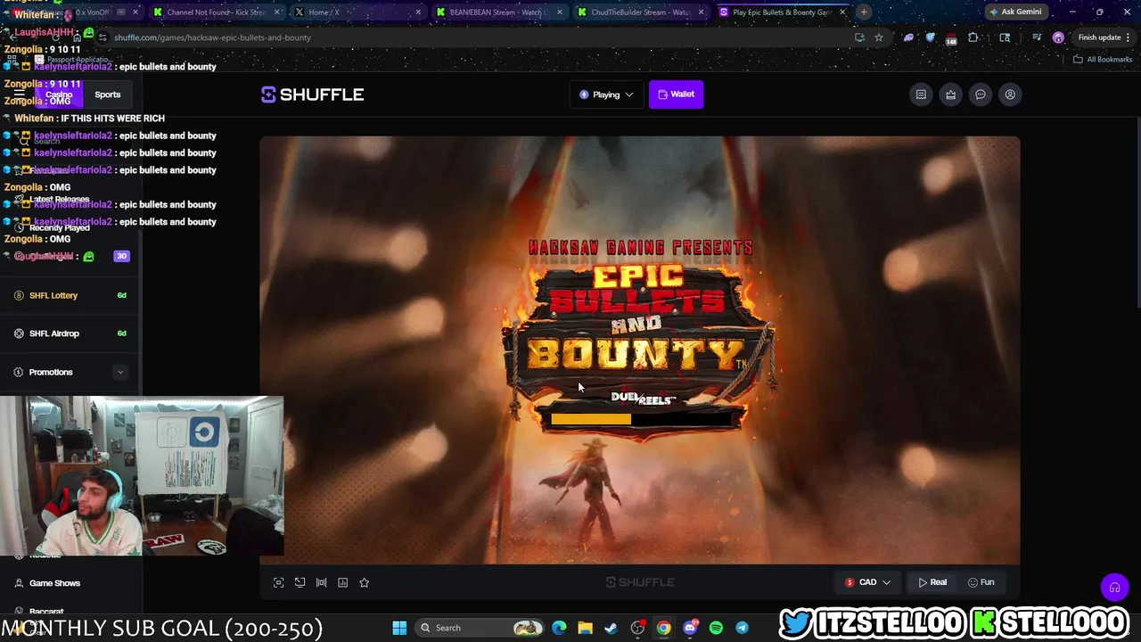Open the Playing balance dropdown

(x=606, y=95)
